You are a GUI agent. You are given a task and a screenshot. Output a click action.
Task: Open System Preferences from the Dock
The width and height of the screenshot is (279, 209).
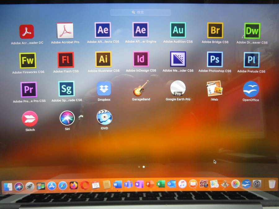point(257,184)
